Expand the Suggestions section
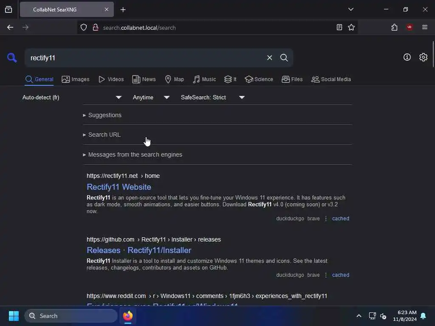Image resolution: width=435 pixels, height=326 pixels. point(102,115)
